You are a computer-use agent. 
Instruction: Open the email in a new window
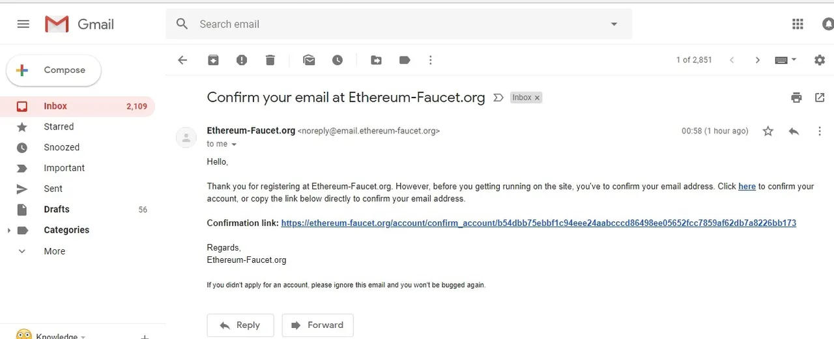(x=820, y=98)
